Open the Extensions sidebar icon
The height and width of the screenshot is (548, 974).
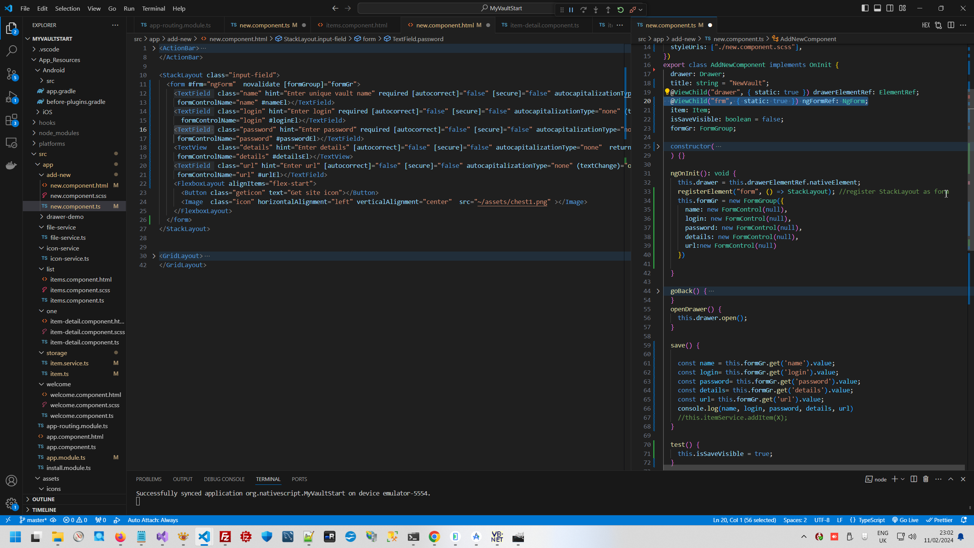tap(11, 120)
